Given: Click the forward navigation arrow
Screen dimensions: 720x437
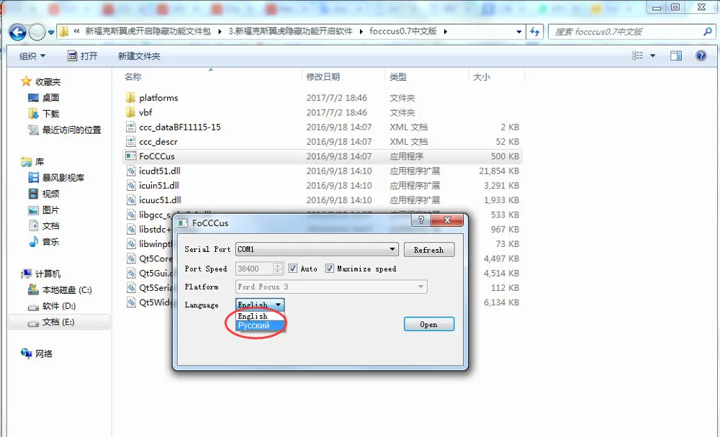Looking at the screenshot, I should [x=35, y=32].
